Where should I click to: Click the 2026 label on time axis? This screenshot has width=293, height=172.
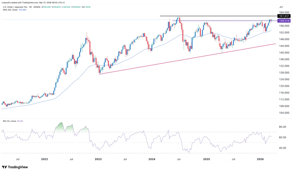260,159
